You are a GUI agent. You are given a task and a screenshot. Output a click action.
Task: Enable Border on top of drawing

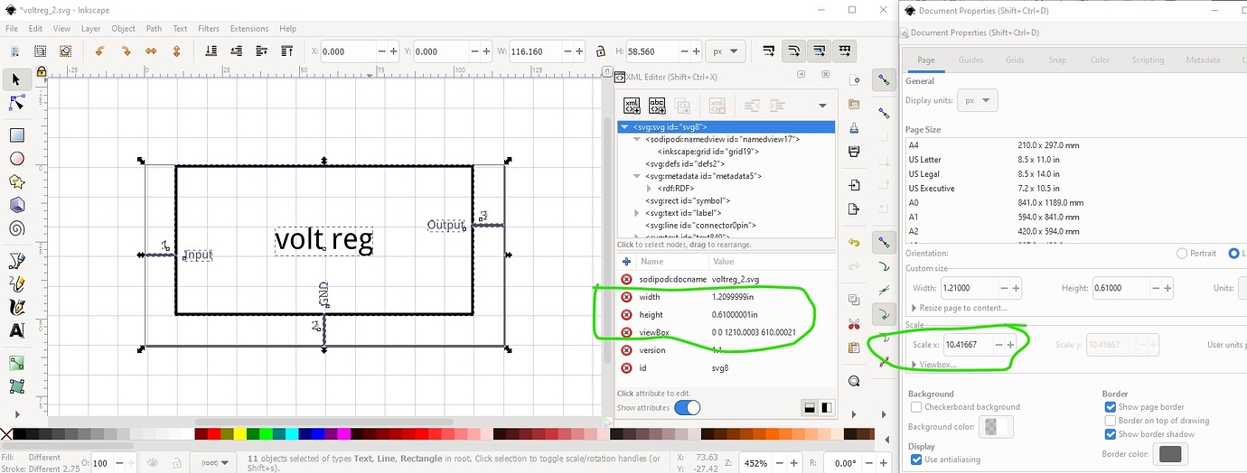pos(1111,421)
